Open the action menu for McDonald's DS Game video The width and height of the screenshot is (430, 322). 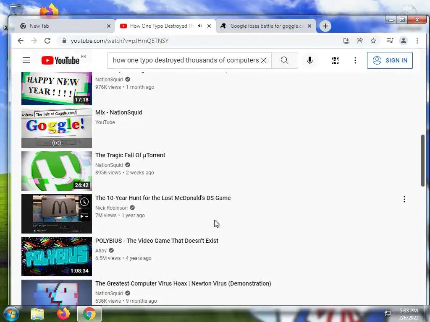tap(404, 199)
